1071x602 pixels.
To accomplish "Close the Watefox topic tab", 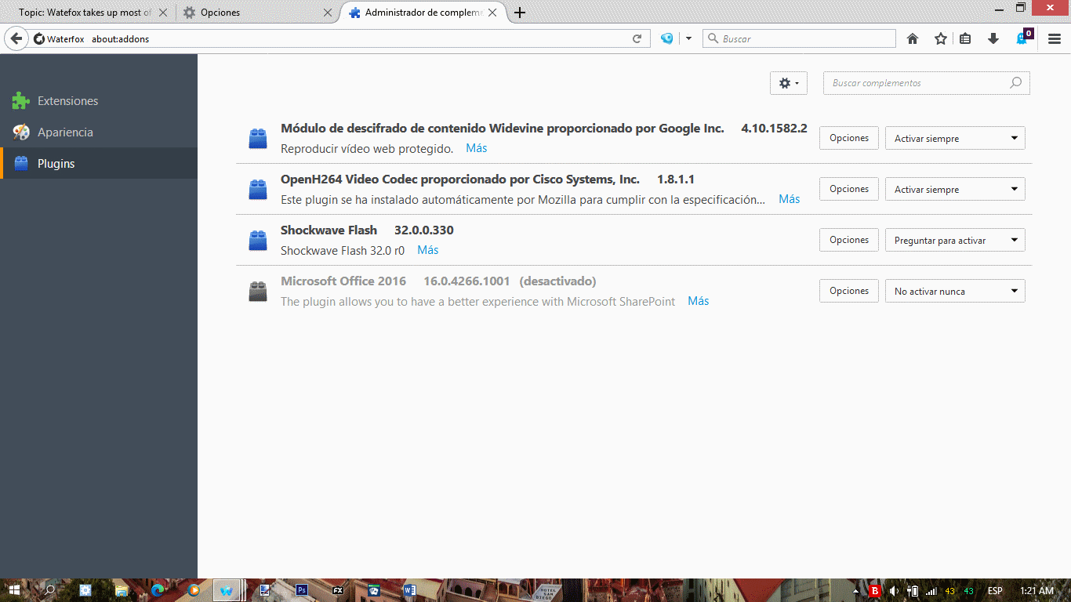I will 162,13.
